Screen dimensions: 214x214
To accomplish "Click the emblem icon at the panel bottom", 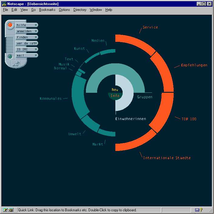I will pos(16,64).
